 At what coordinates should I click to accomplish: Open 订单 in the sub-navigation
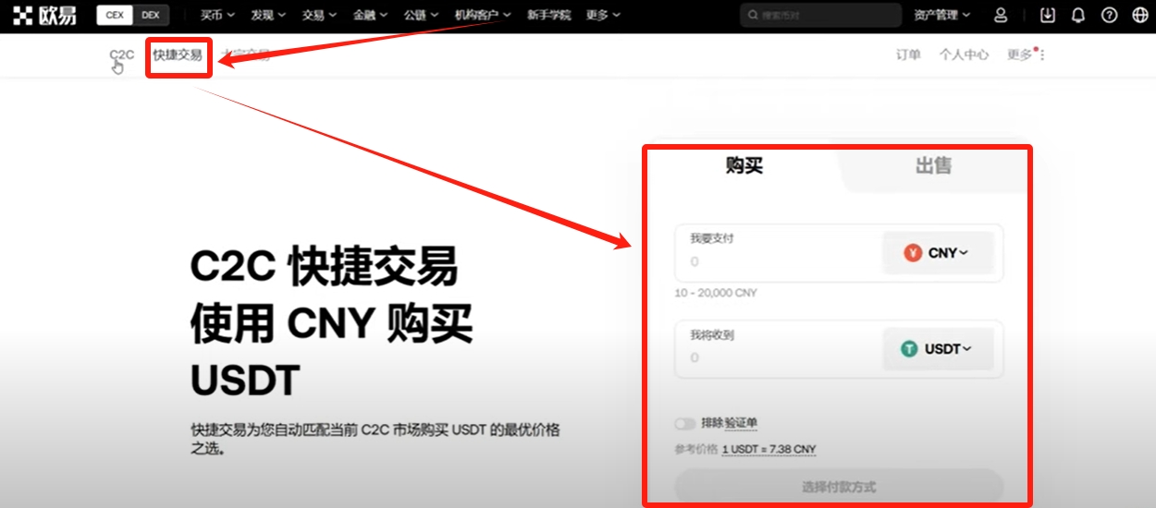point(908,54)
